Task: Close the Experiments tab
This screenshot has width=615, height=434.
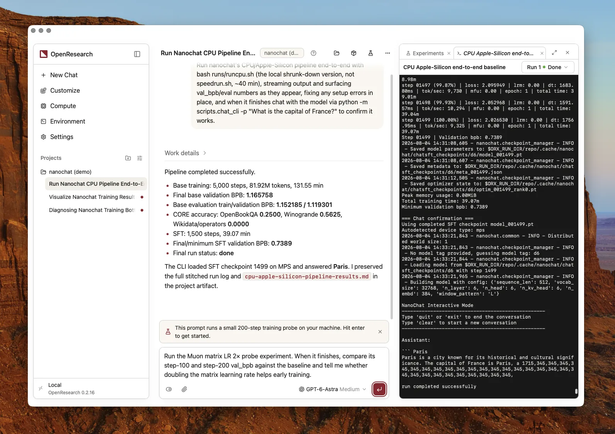Action: [449, 53]
